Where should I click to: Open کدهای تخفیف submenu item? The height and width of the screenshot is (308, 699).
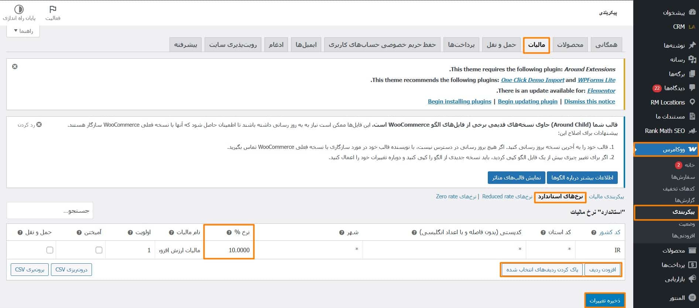click(x=679, y=189)
